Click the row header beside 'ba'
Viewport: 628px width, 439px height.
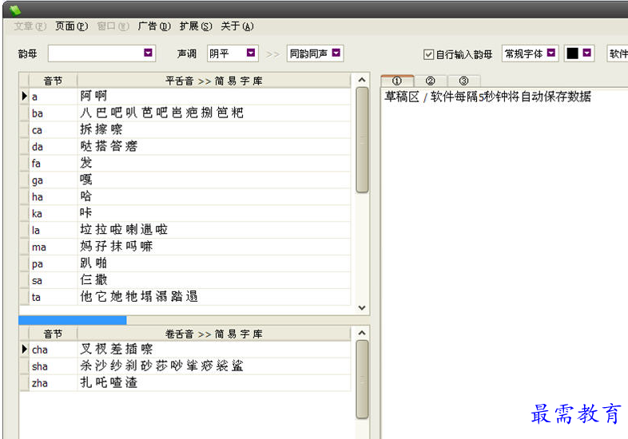[x=24, y=113]
